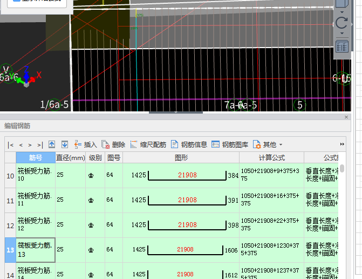Click the rotate view icon
362x279 pixels.
(x=341, y=23)
